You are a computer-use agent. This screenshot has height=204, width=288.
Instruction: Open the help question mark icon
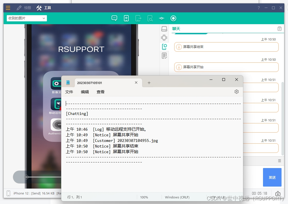[258, 8]
